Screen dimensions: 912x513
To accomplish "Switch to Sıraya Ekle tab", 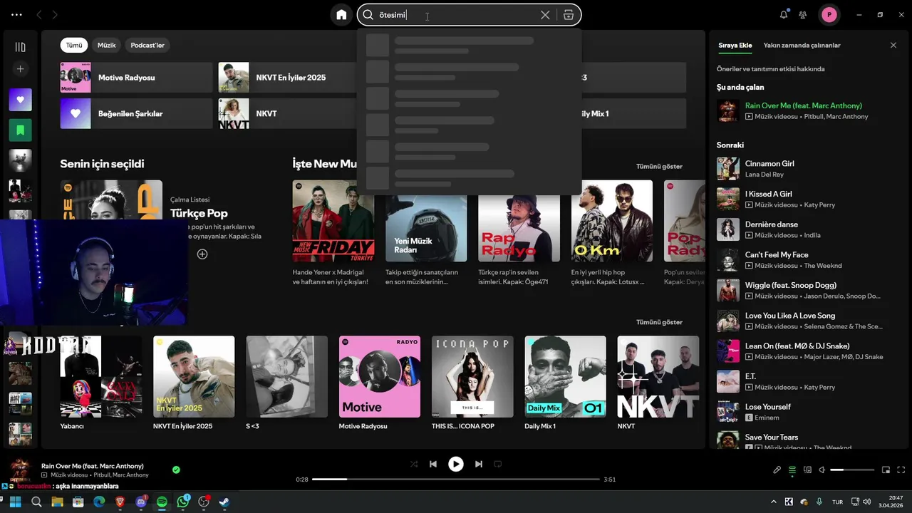I will pyautogui.click(x=735, y=45).
